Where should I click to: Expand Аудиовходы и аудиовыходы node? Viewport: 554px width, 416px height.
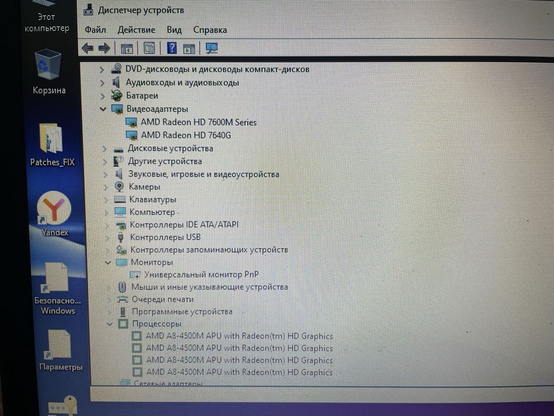click(102, 83)
